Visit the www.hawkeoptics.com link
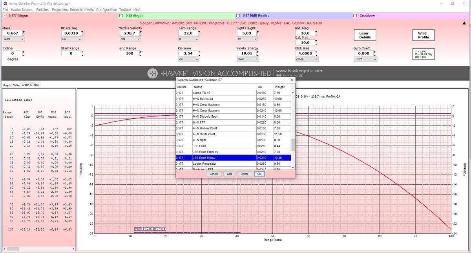This screenshot has height=253, width=471. [300, 71]
